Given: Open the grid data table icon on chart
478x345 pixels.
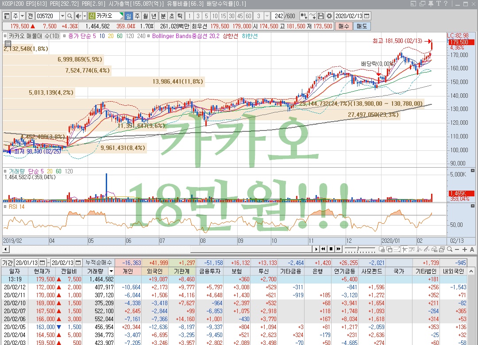Looking at the screenshot, I should pos(8,44).
